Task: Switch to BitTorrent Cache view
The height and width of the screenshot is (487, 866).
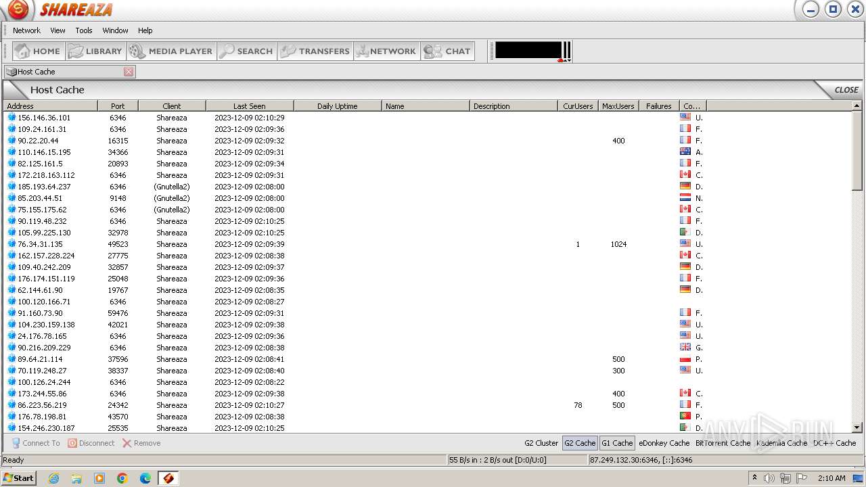Action: (723, 443)
